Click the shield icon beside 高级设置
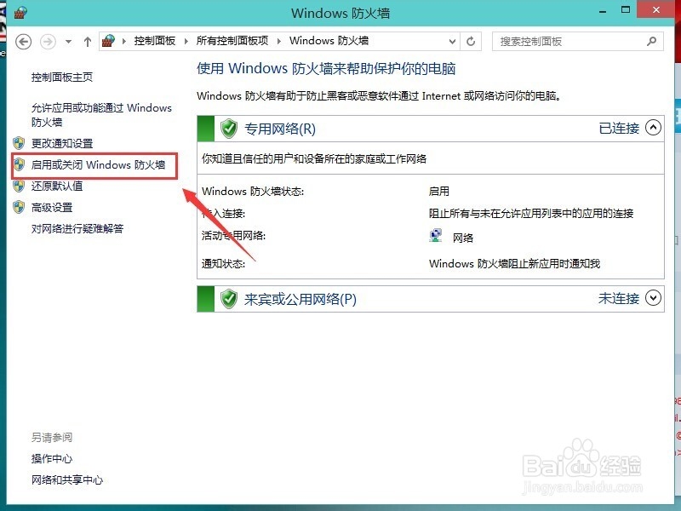Screen dimensions: 681x511 (x=17, y=207)
